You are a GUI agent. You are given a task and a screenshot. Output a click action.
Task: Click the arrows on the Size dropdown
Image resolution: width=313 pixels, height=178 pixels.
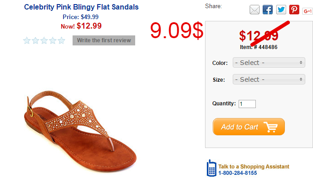pos(301,79)
